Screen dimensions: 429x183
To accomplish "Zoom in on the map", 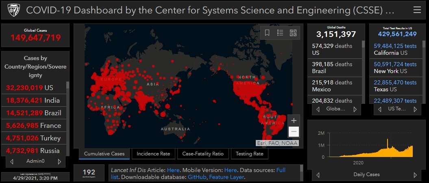I will point(294,121).
